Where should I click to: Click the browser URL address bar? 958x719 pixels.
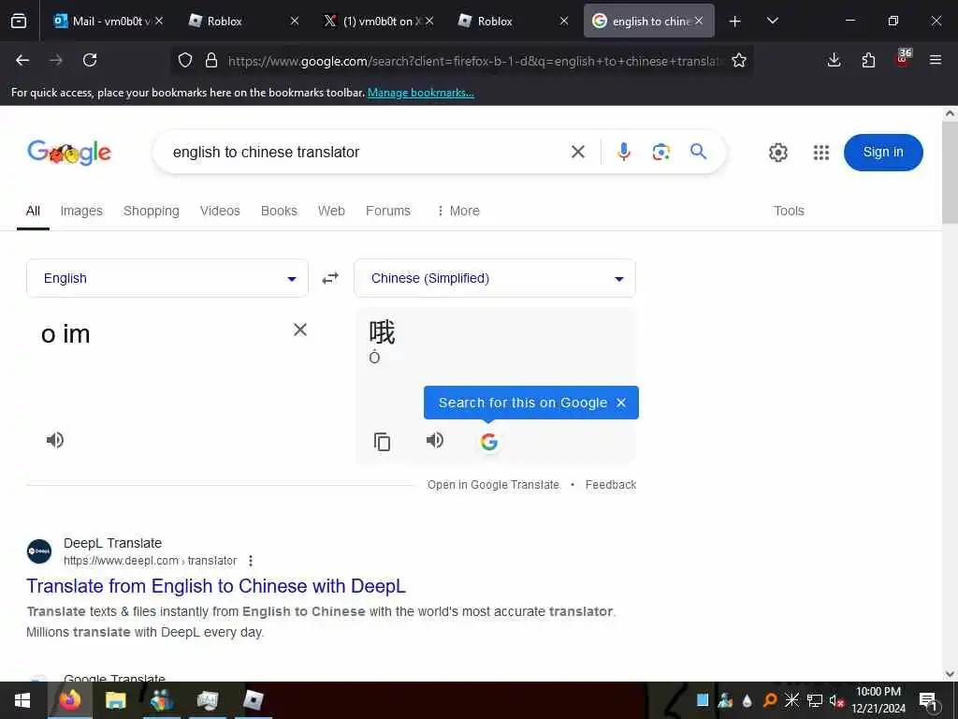pos(473,61)
